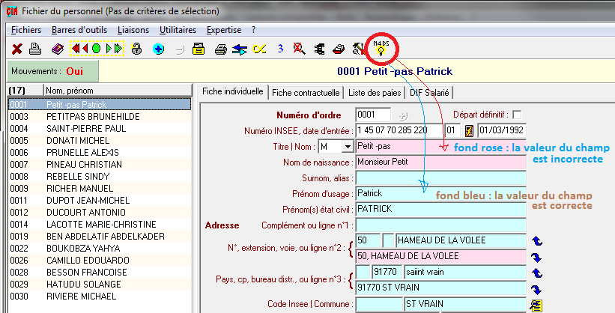Screen dimensions: 615x313
Task: Click the date d'entrée field 01/03/1992
Action: coord(501,130)
